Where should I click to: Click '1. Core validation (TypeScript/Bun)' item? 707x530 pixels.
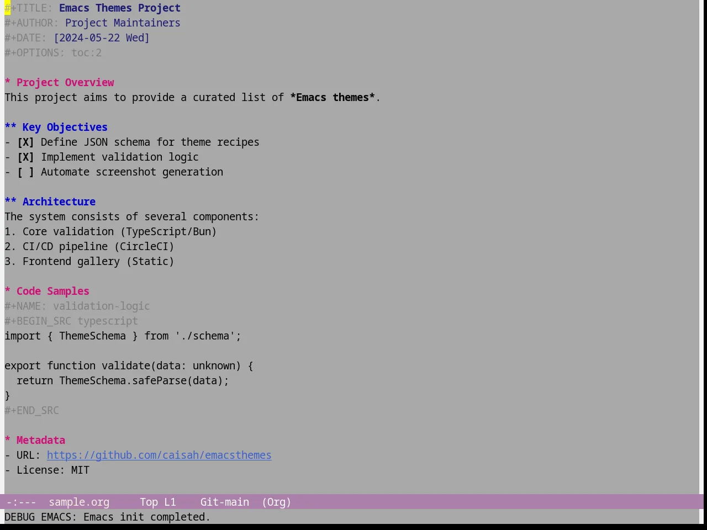click(x=110, y=232)
